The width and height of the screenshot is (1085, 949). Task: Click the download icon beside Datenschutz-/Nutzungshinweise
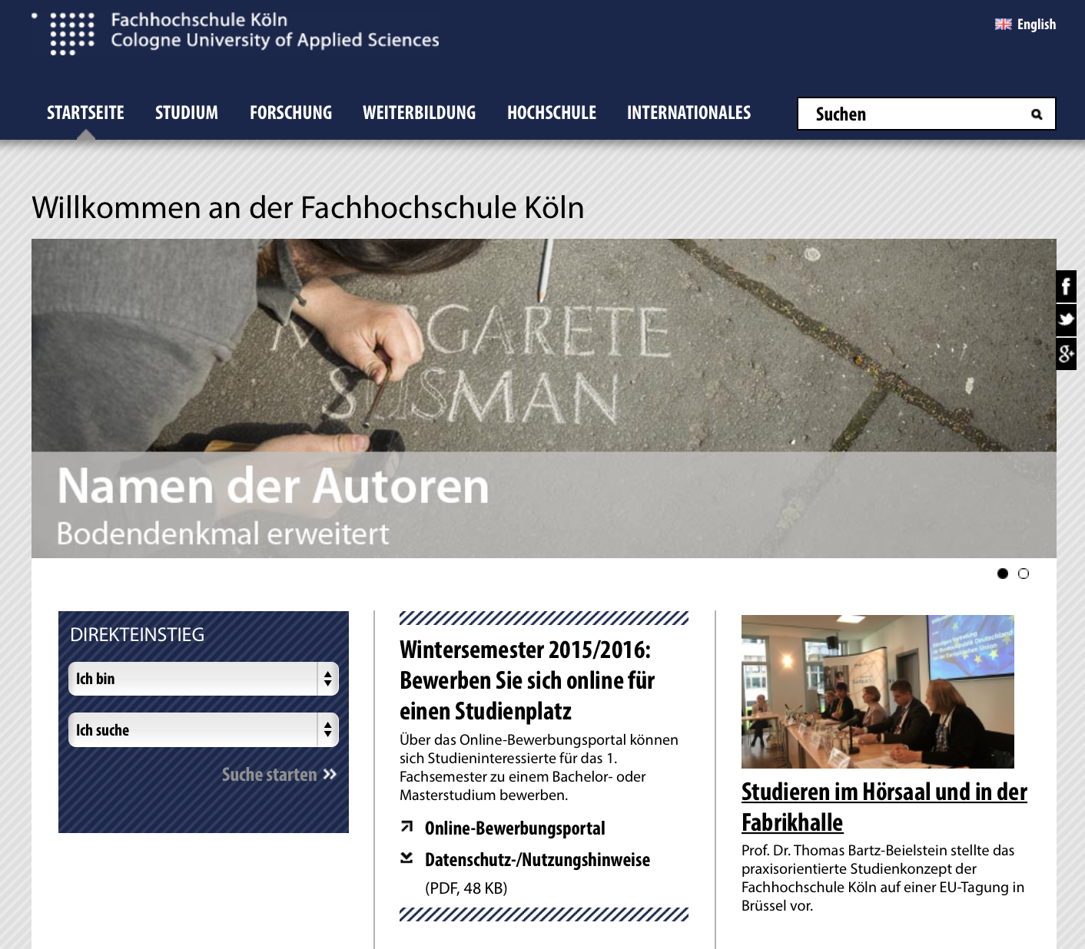(x=407, y=858)
